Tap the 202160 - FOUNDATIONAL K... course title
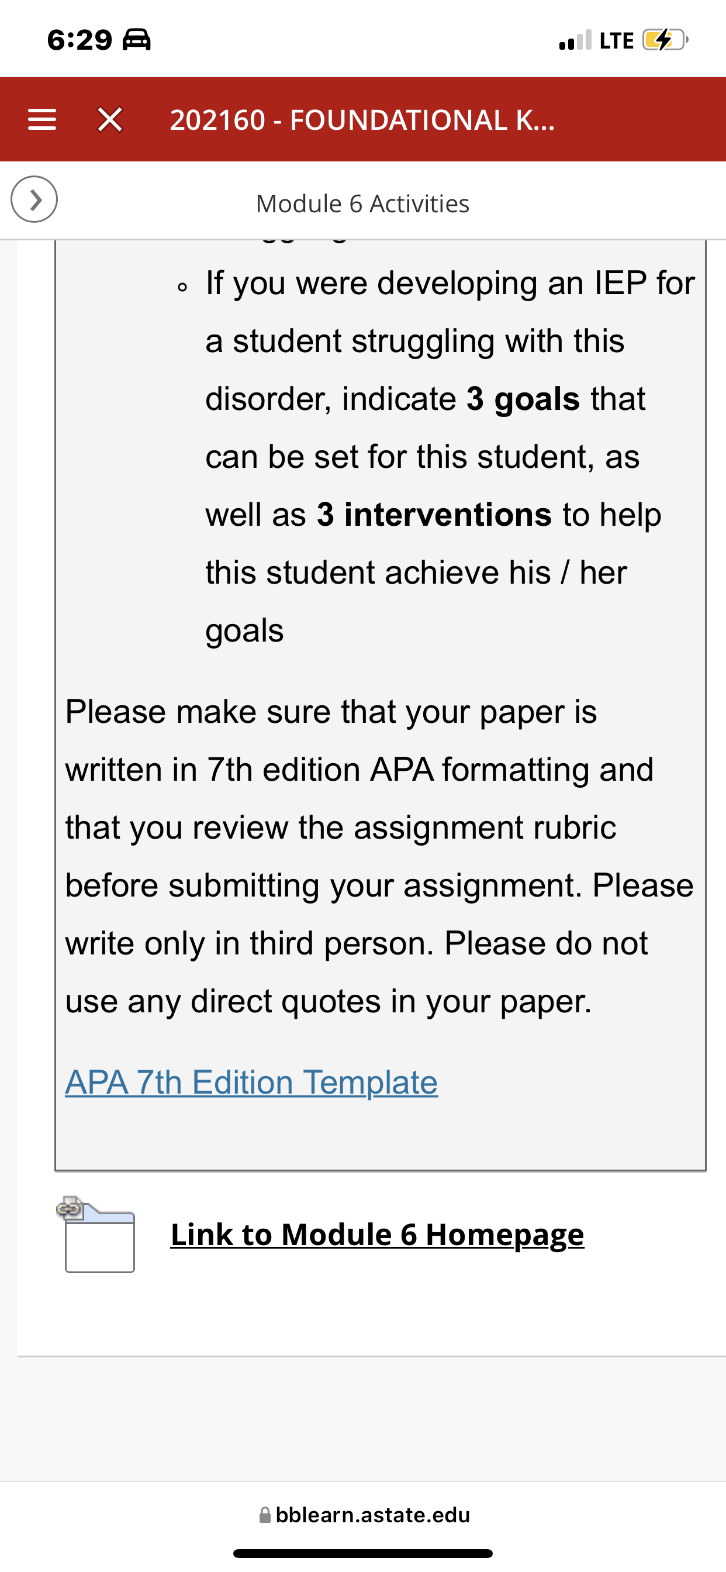 362,120
